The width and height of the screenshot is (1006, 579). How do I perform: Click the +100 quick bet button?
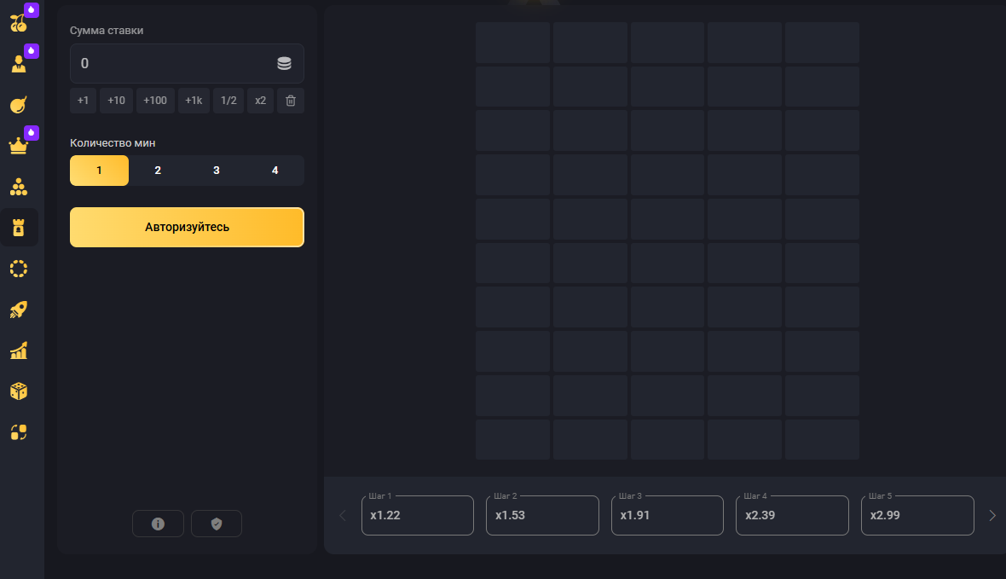coord(155,100)
